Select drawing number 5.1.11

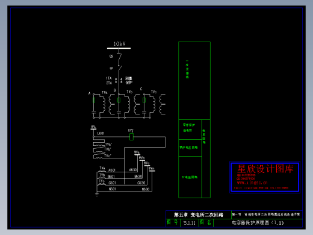point(190,223)
